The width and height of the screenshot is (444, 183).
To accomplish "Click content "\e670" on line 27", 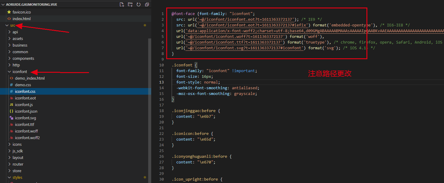I will [196, 162].
